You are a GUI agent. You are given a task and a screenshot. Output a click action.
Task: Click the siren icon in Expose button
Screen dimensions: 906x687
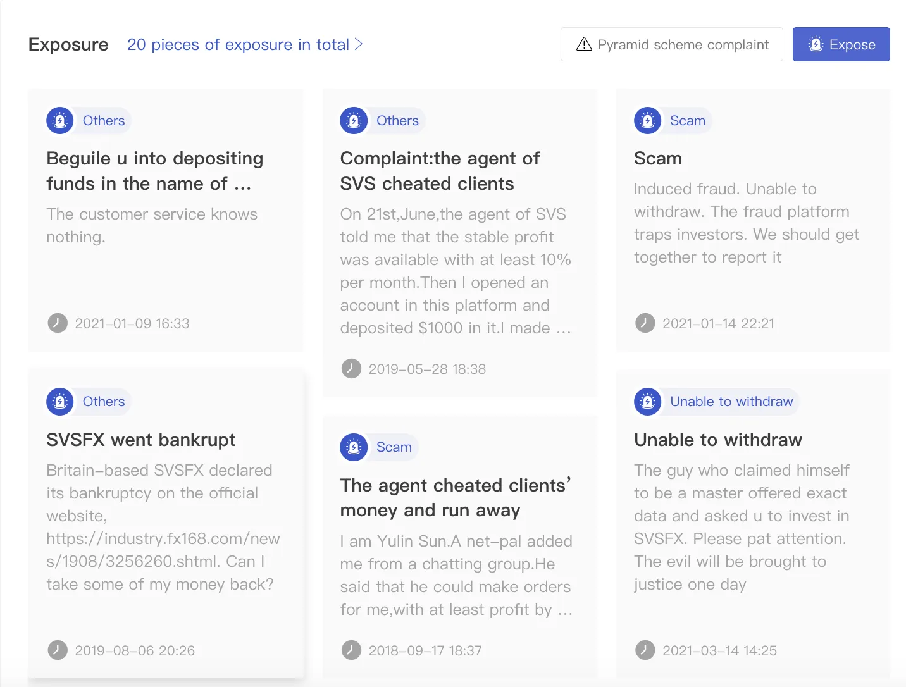click(816, 44)
